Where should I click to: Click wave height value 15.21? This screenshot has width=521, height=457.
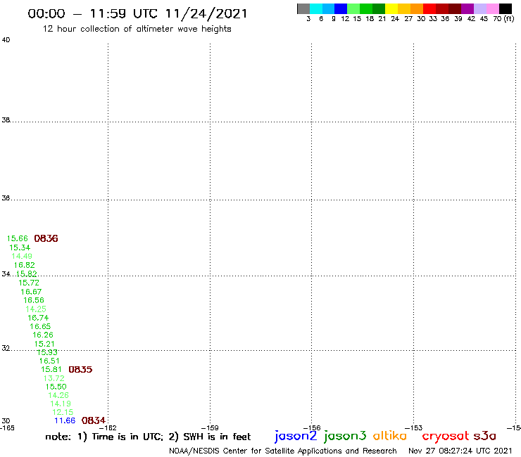[x=44, y=345]
